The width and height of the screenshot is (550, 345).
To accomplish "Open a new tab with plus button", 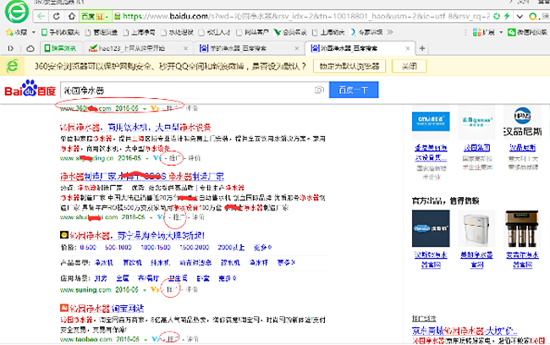I will [x=422, y=48].
